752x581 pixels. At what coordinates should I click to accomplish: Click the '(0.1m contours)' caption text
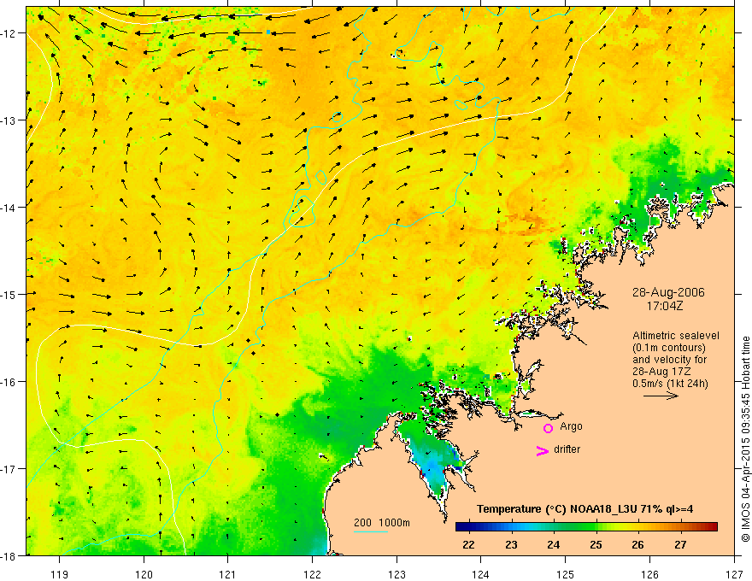(x=669, y=348)
